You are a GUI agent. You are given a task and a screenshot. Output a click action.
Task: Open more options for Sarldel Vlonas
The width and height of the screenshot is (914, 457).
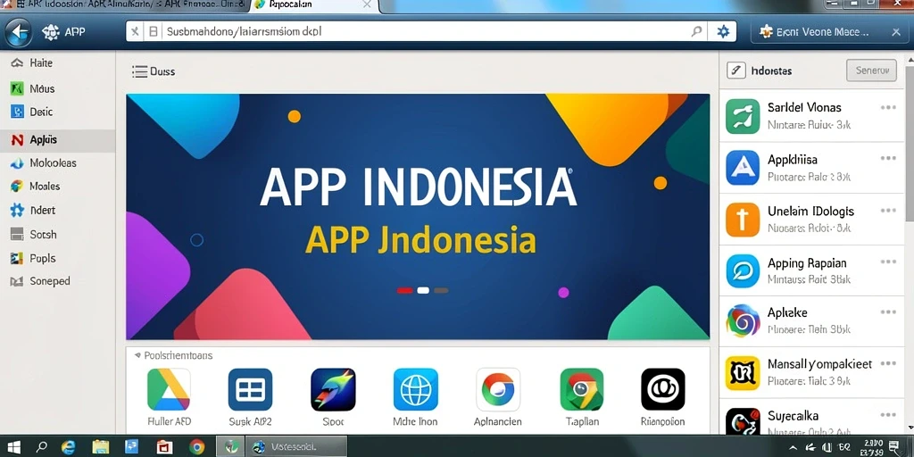(888, 107)
